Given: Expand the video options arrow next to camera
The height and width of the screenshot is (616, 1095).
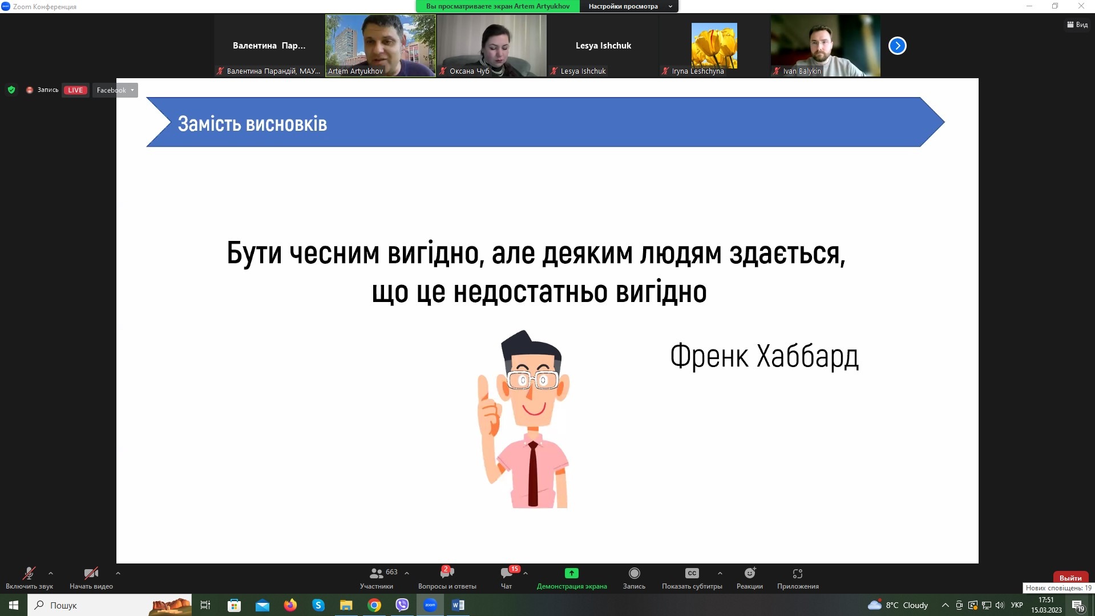Looking at the screenshot, I should tap(118, 573).
